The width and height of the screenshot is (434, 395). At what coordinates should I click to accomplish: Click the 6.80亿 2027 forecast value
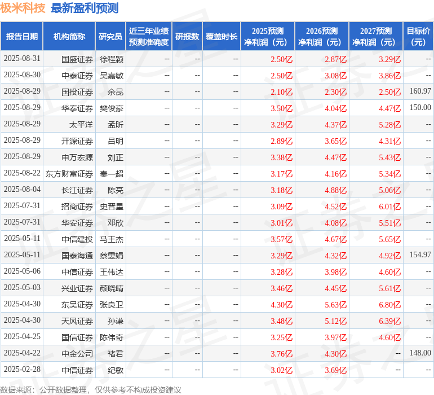pyautogui.click(x=389, y=305)
